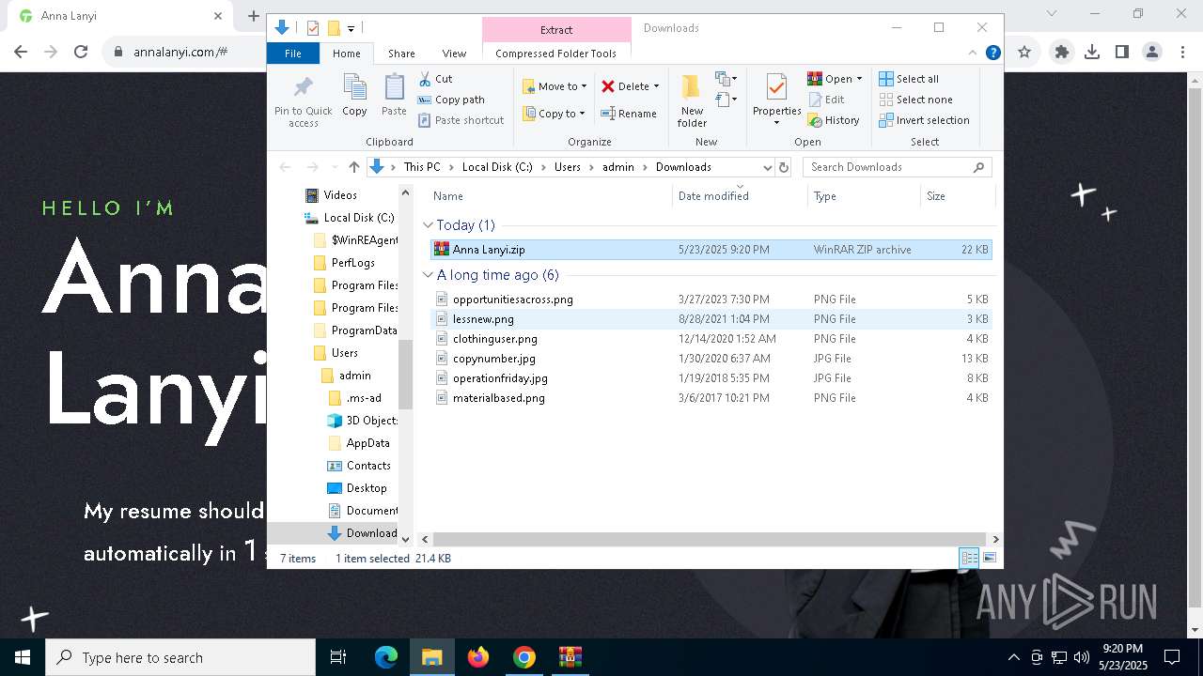This screenshot has width=1203, height=676.
Task: Switch to details view layout icon
Action: (x=968, y=558)
